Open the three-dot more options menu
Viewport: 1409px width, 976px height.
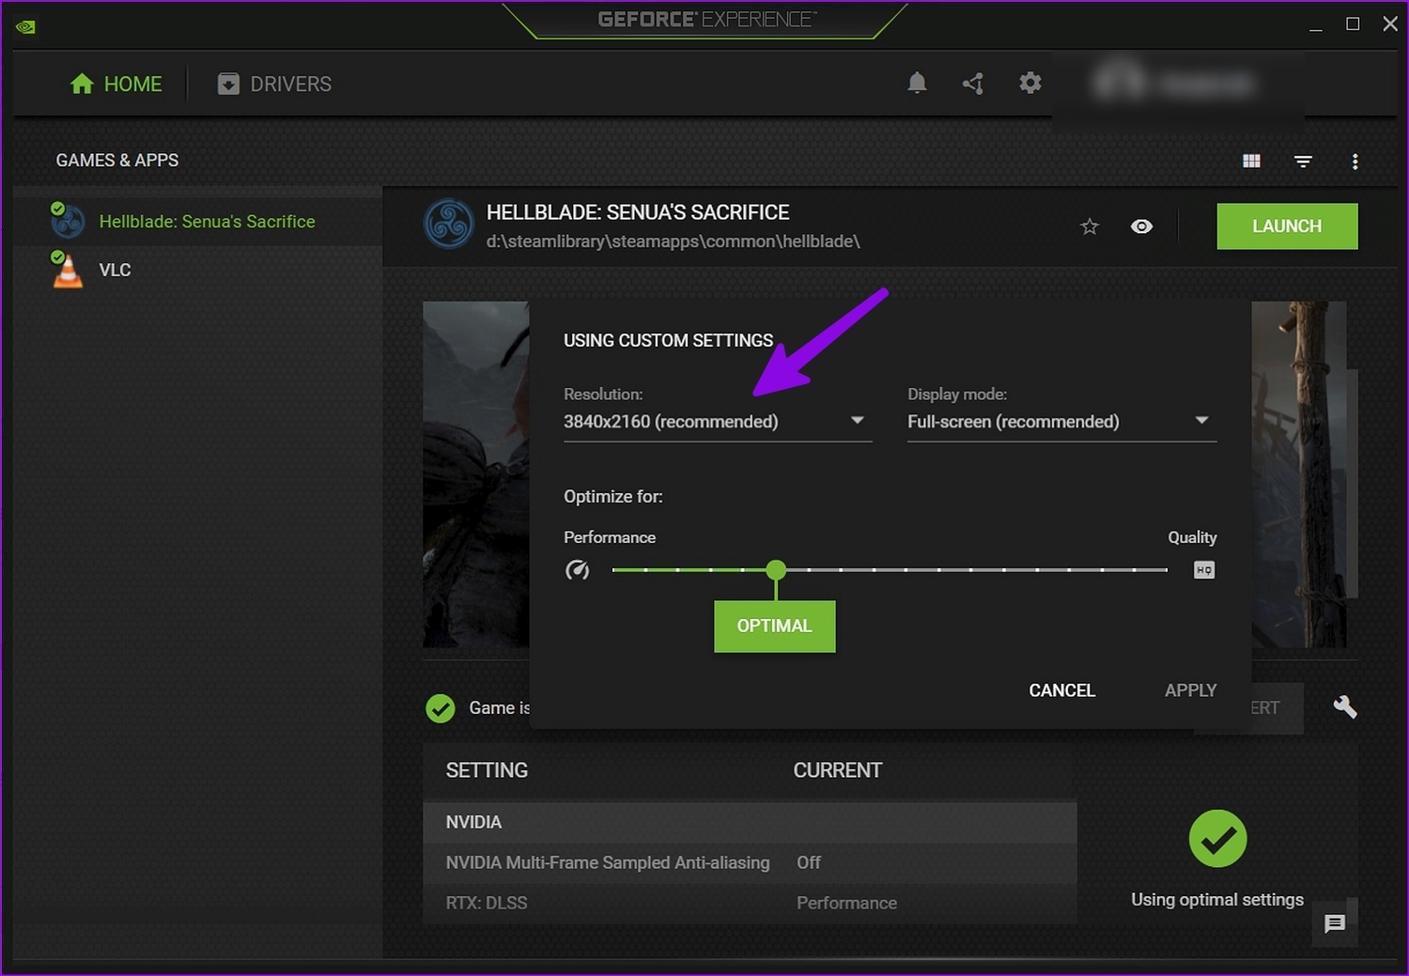pyautogui.click(x=1355, y=162)
